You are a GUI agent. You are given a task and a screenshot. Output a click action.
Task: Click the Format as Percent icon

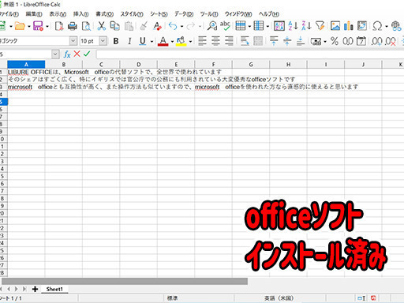coord(335,41)
